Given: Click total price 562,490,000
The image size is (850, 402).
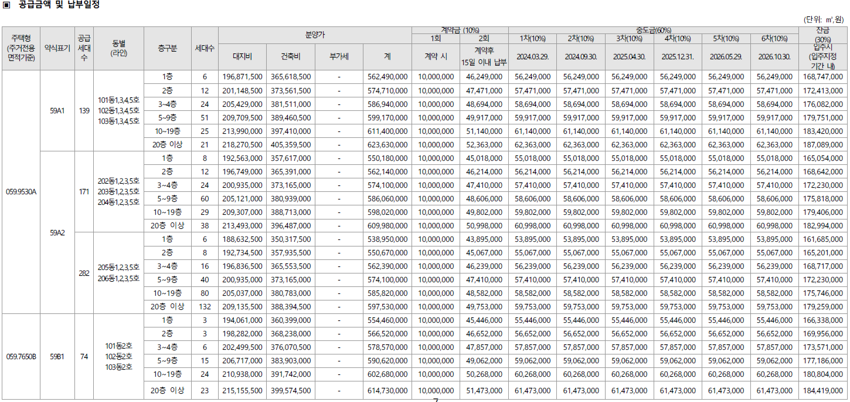Looking at the screenshot, I should click(387, 77).
